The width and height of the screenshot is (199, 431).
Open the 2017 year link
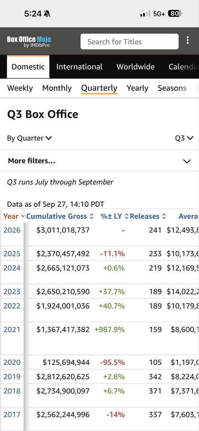click(12, 414)
